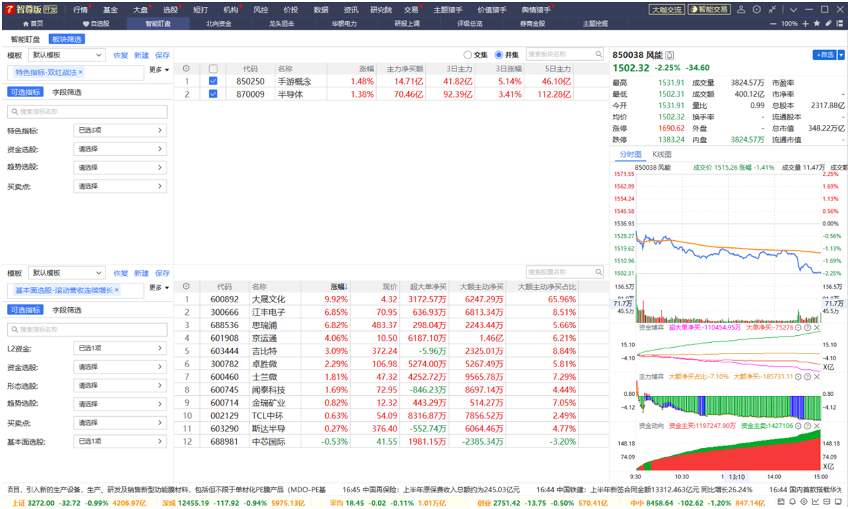
Task: Select the 交集 radio button
Action: [x=468, y=54]
